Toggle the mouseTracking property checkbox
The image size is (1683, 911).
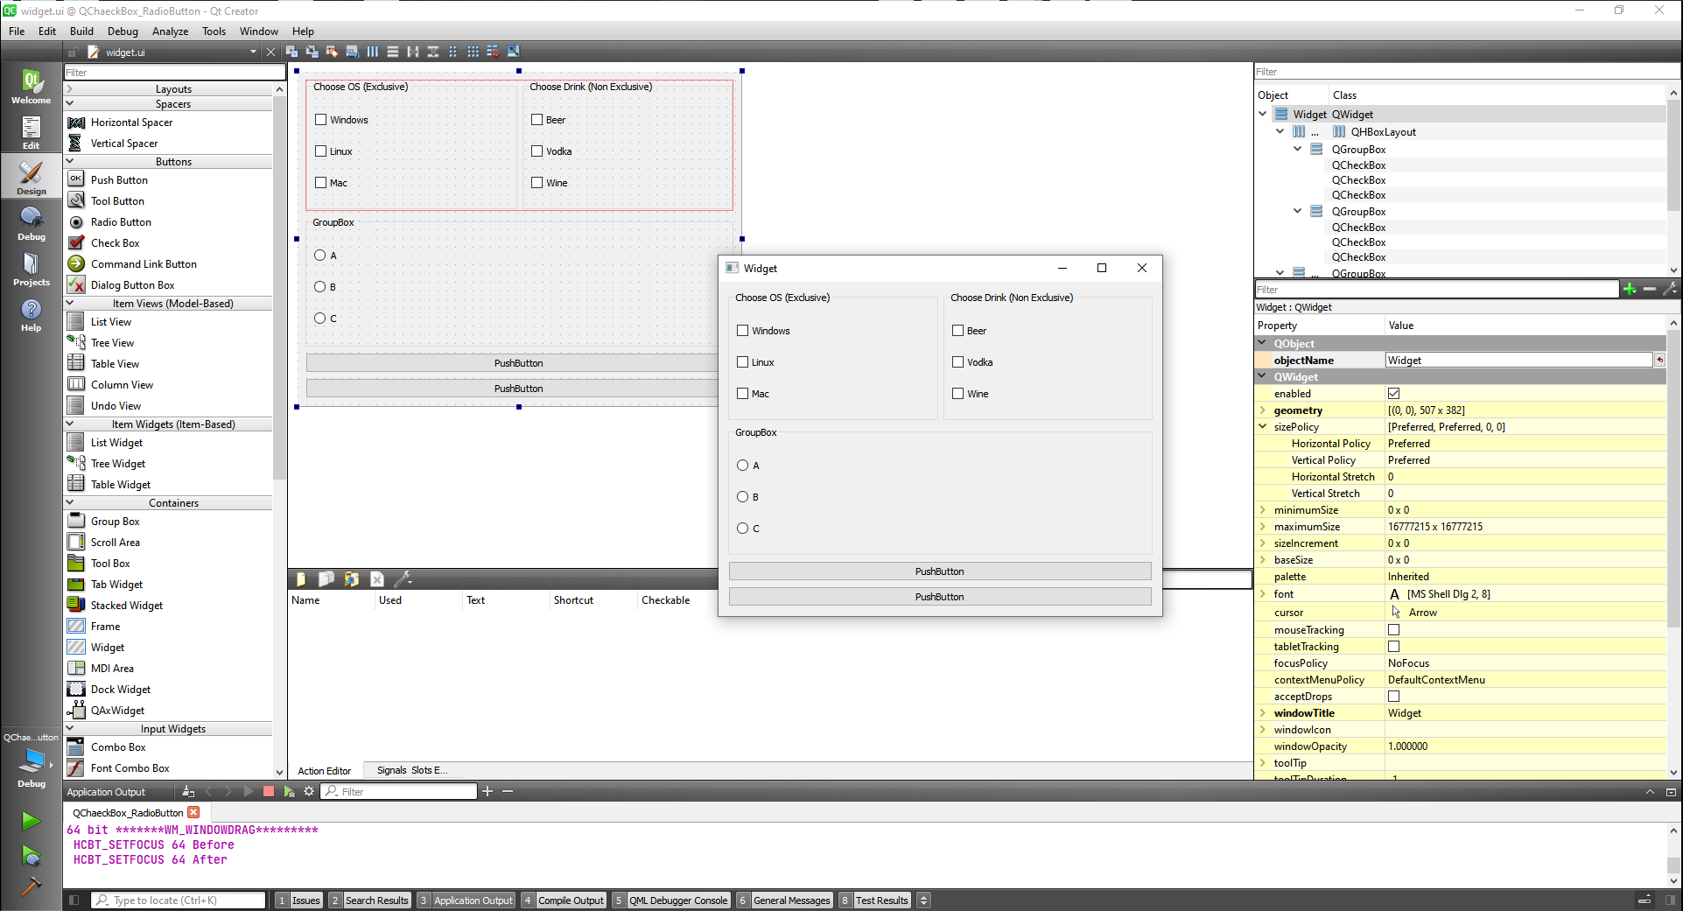1394,630
